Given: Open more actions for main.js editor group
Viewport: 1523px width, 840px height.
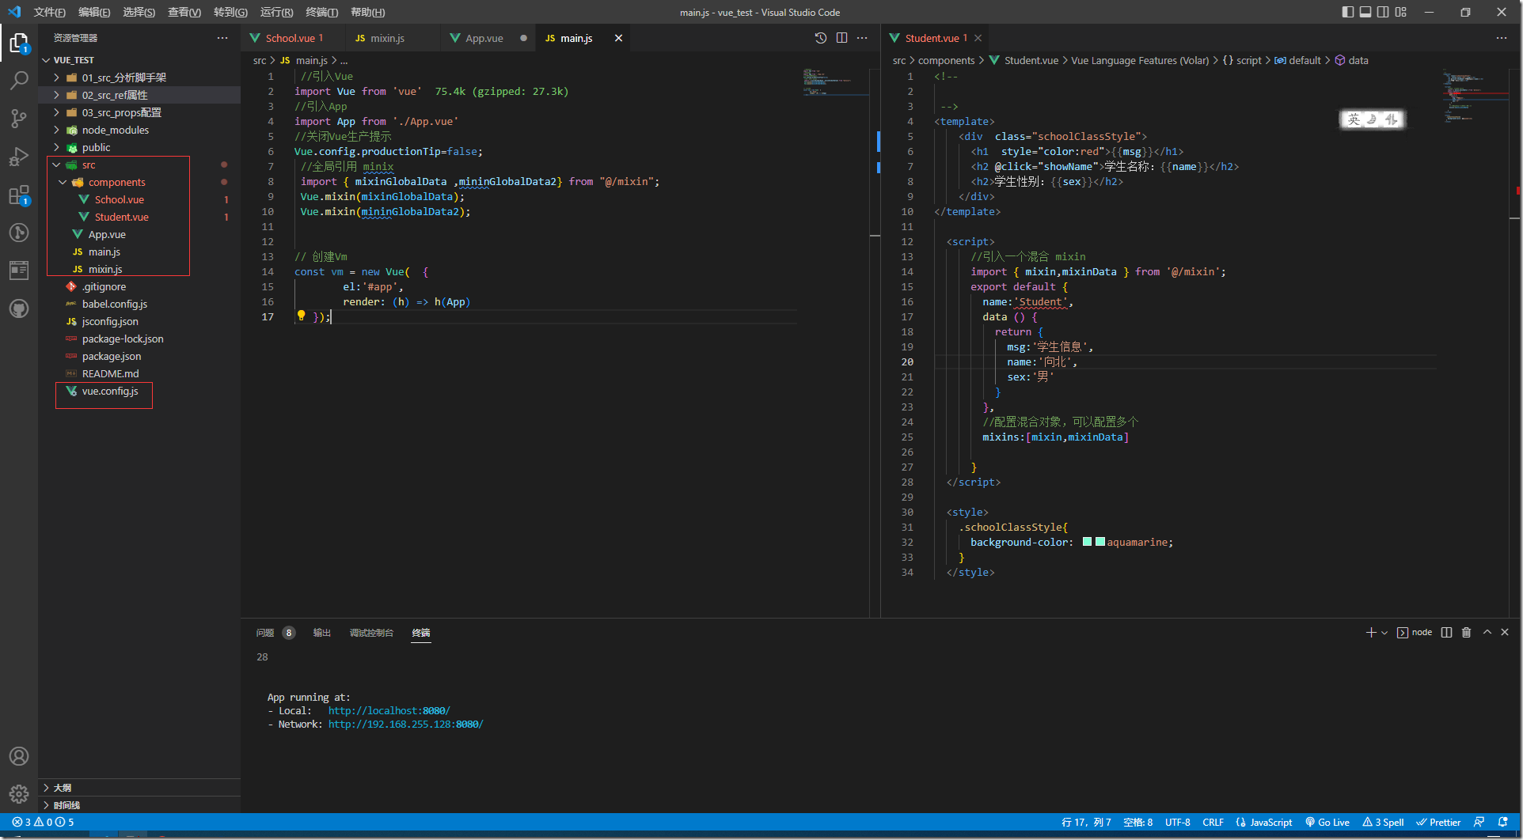Looking at the screenshot, I should pos(862,38).
